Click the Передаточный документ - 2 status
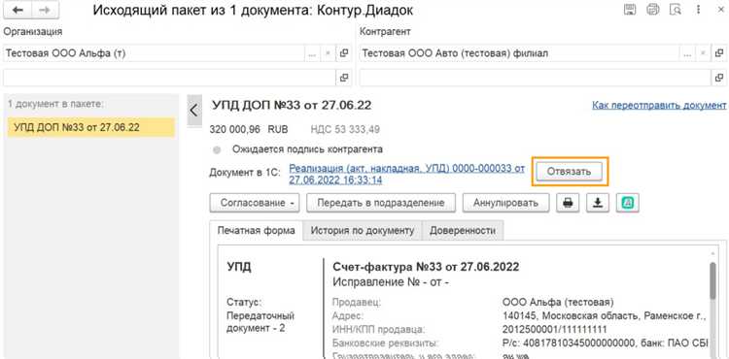The height and width of the screenshot is (359, 729). [260, 322]
